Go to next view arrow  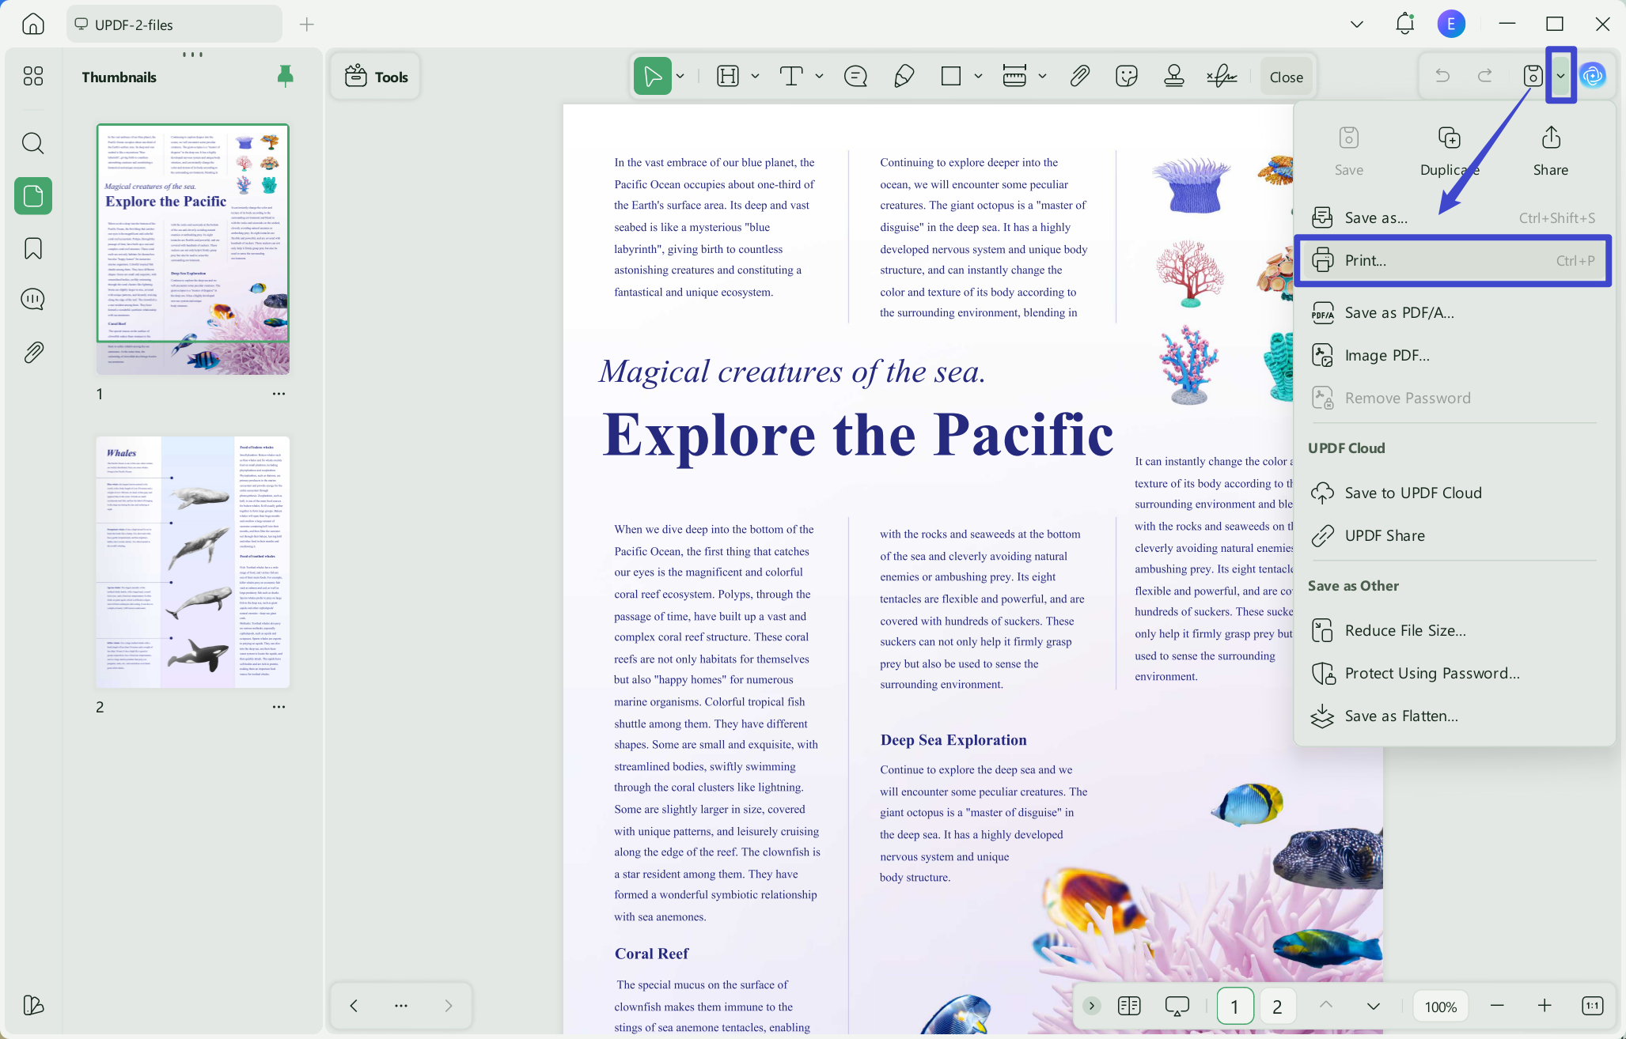[x=449, y=1005]
